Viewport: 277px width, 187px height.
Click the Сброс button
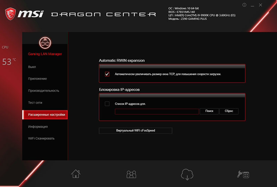[229, 111]
